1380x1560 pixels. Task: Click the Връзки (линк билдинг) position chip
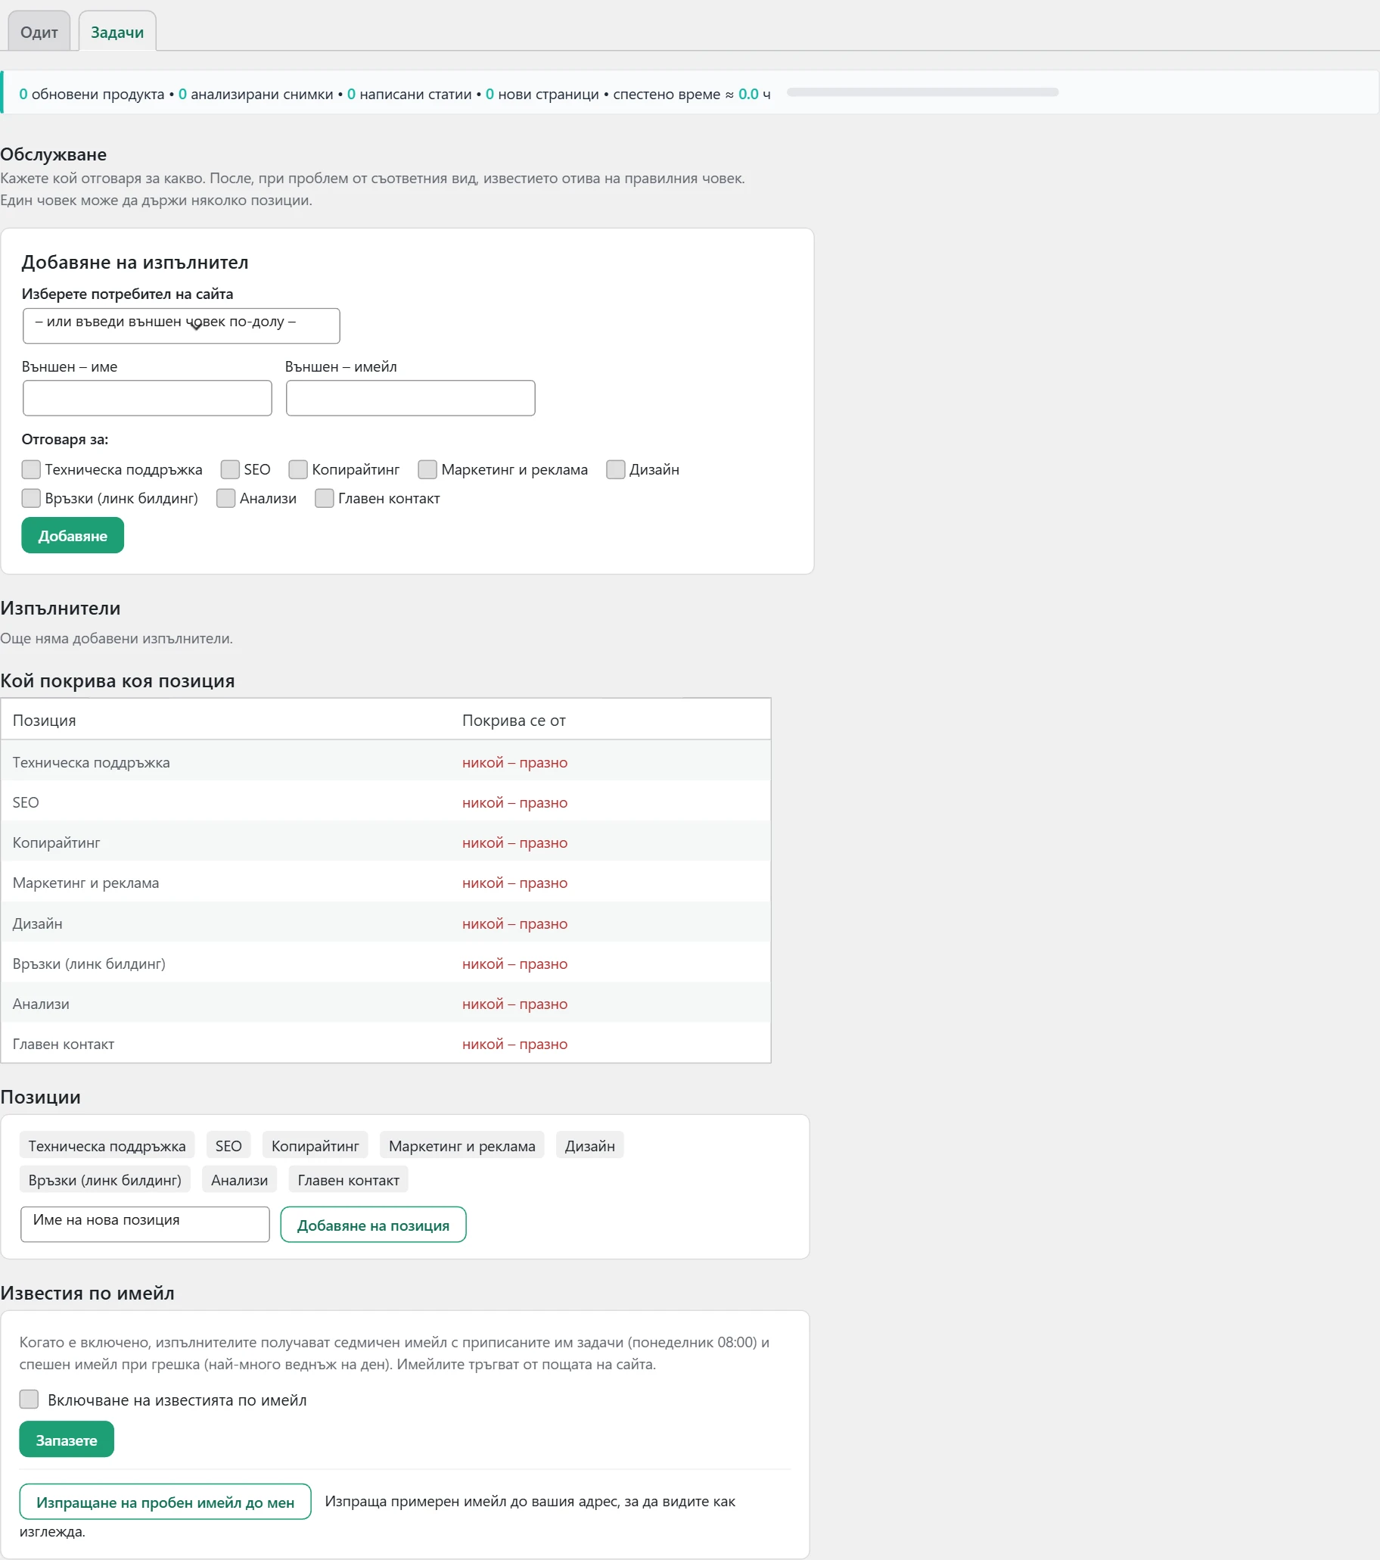(105, 1180)
